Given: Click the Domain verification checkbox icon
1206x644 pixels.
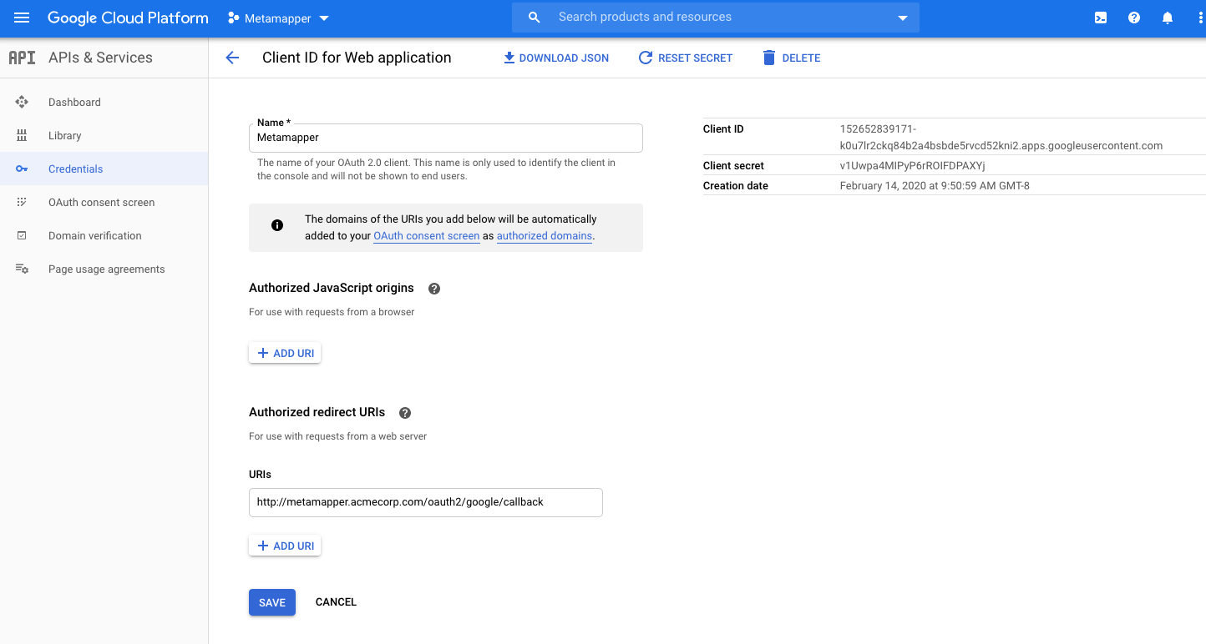Looking at the screenshot, I should pos(22,235).
